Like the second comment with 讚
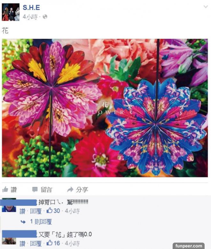The image size is (211, 249). pos(22,244)
